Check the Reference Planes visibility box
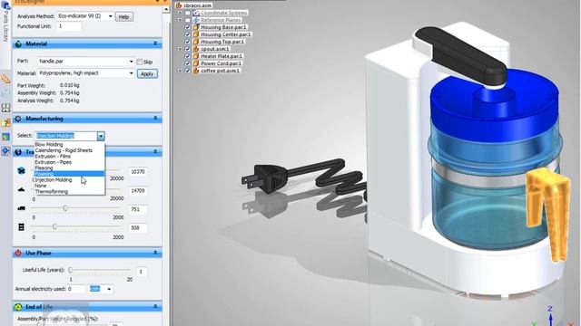The image size is (581, 326). click(x=188, y=20)
